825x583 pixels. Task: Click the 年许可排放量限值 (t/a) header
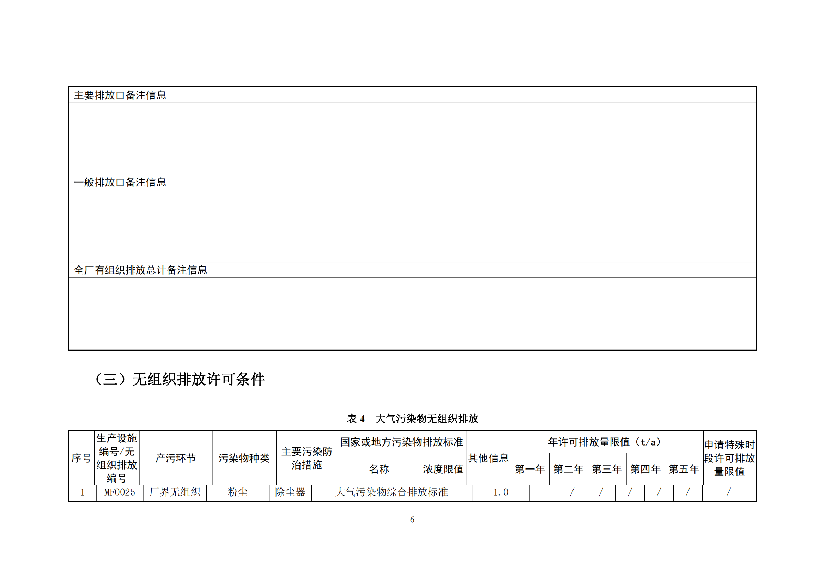pos(607,442)
